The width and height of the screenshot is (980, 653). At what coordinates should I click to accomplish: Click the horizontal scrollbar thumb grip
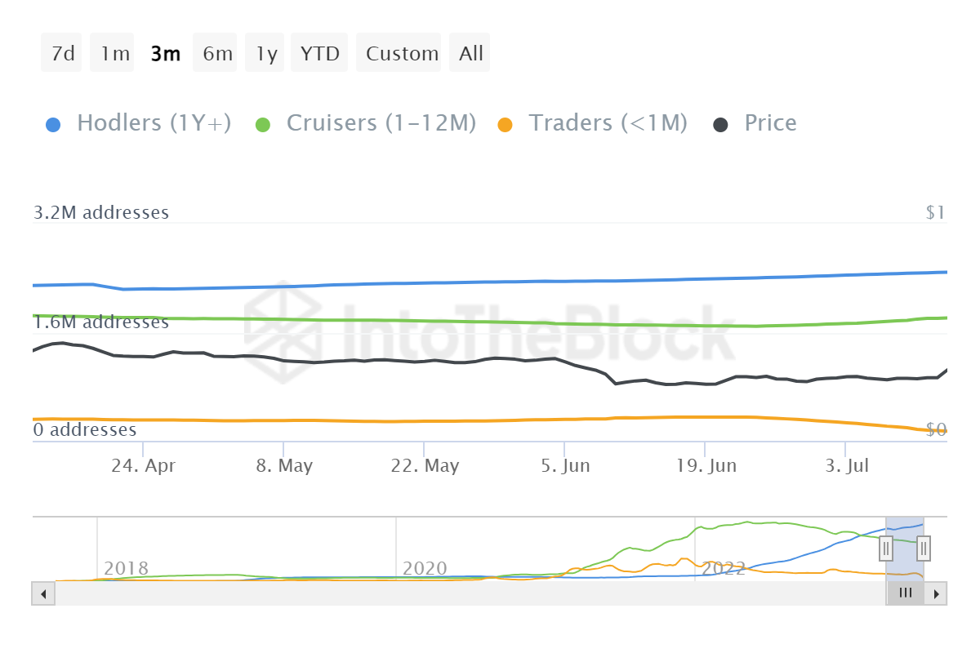point(905,593)
